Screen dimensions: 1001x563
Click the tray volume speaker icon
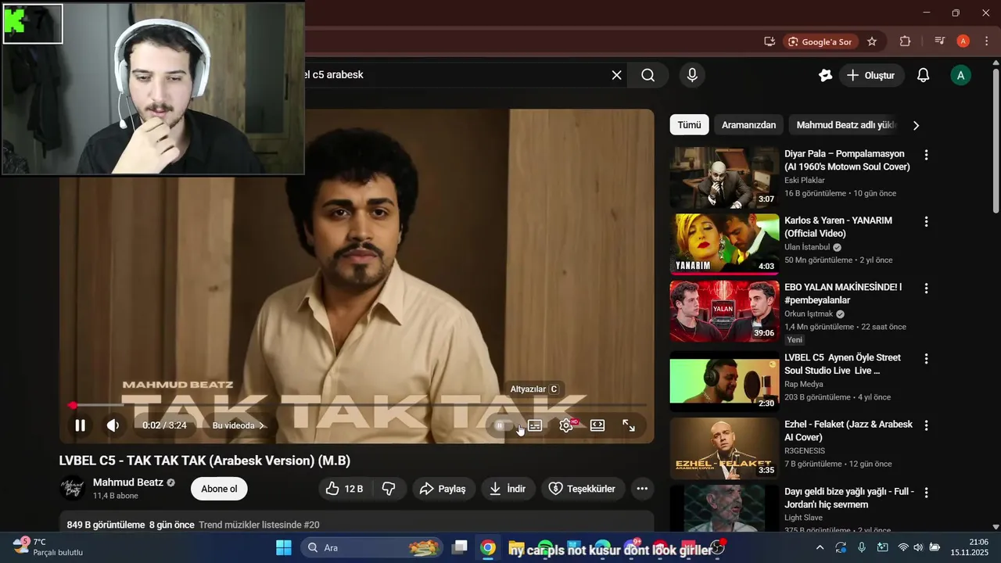(x=918, y=547)
